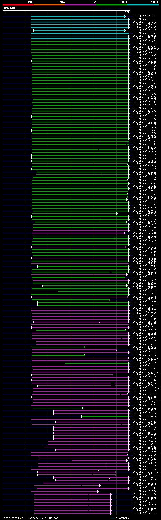Click the UniRef100_Q6NPD8 label

[144, 322]
